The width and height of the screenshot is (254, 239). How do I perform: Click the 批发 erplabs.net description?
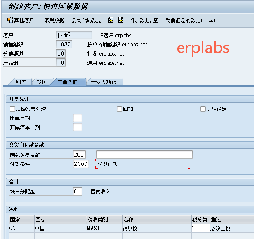coord(106,53)
